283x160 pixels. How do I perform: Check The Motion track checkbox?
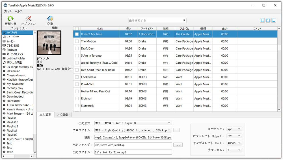(x=77, y=41)
